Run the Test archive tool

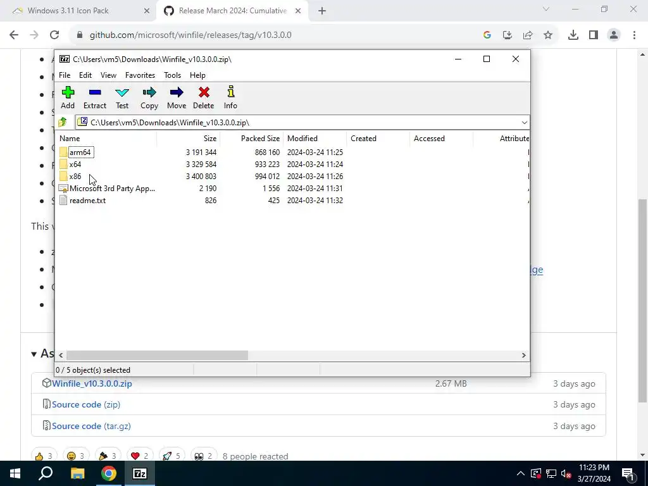(x=122, y=92)
